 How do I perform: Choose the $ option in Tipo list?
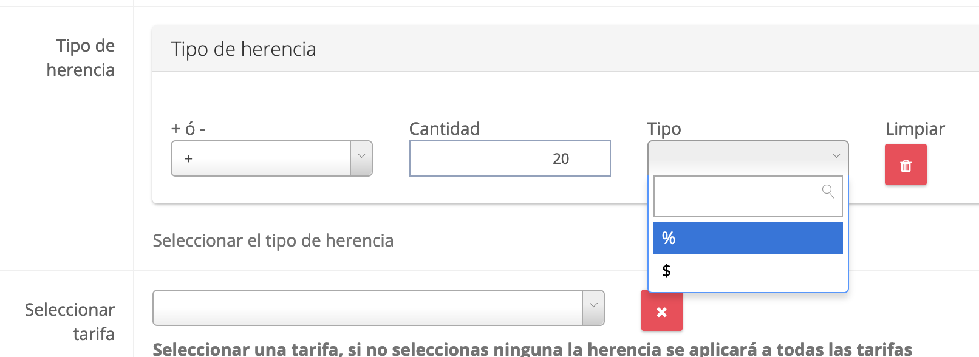pos(748,271)
